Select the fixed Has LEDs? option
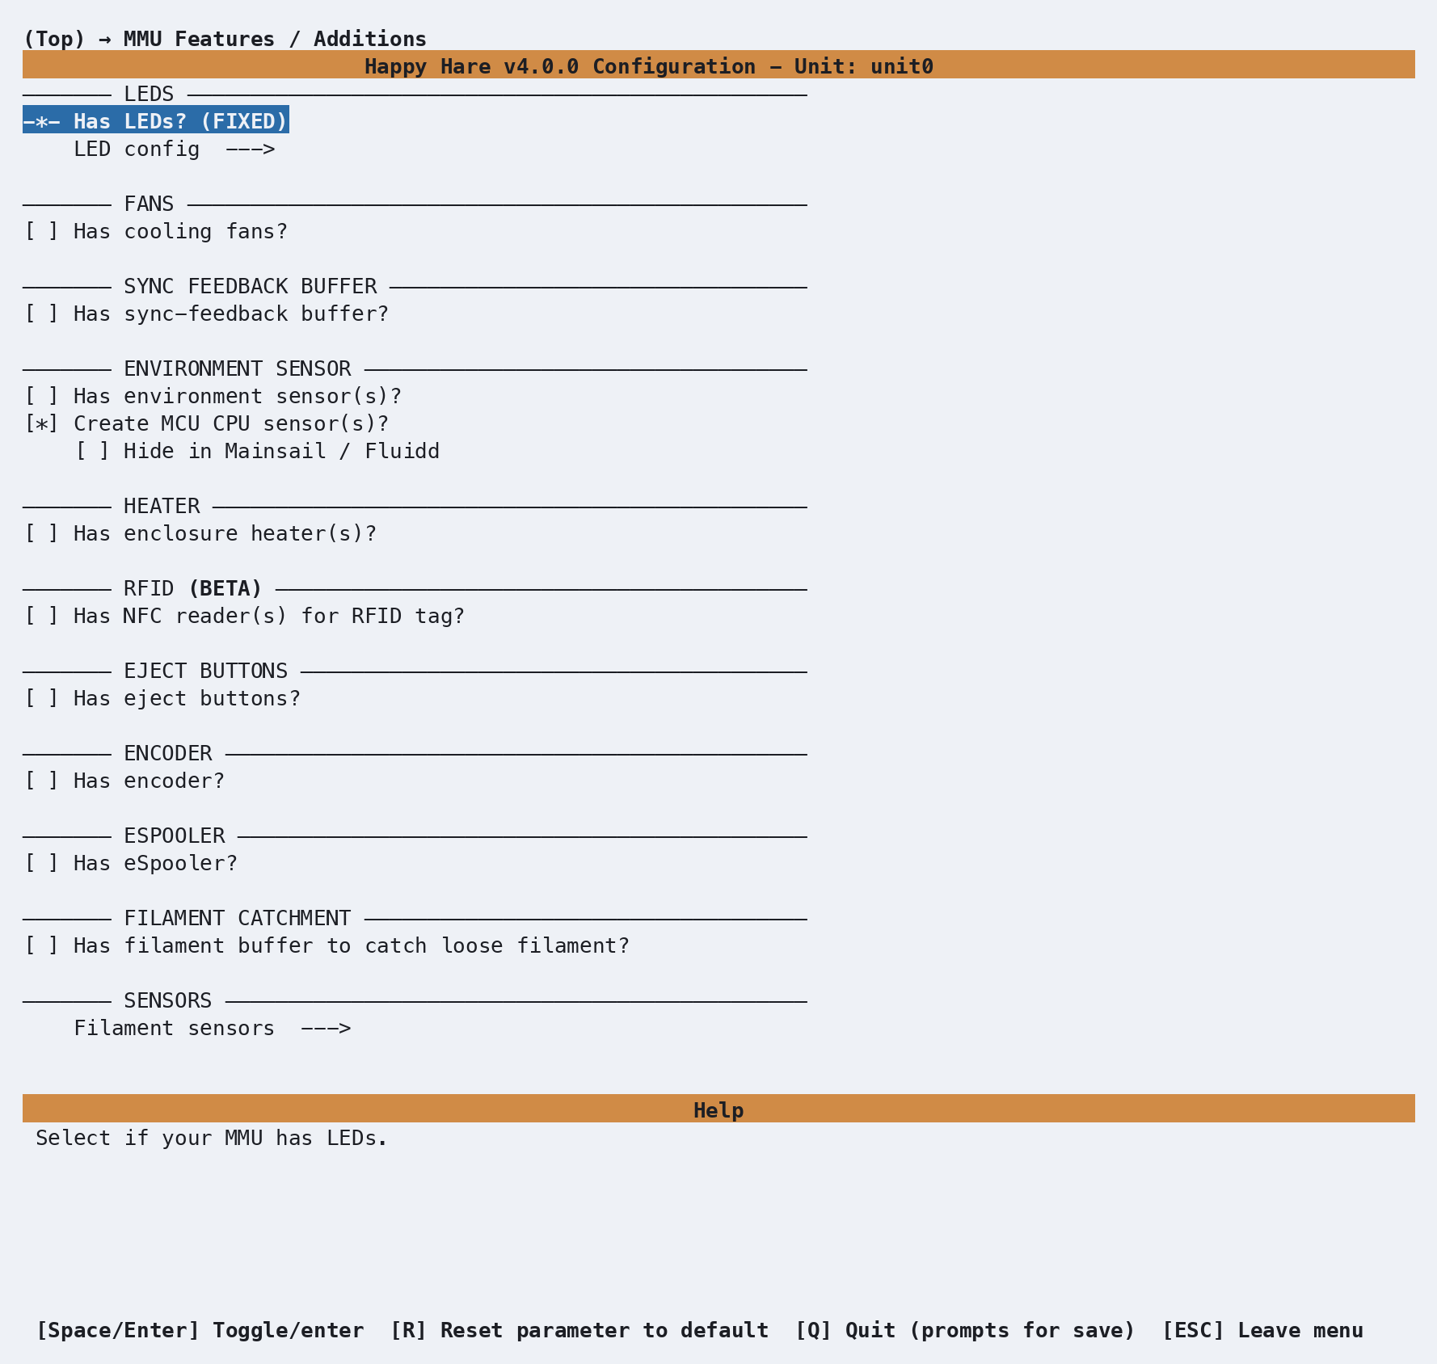 tap(156, 121)
